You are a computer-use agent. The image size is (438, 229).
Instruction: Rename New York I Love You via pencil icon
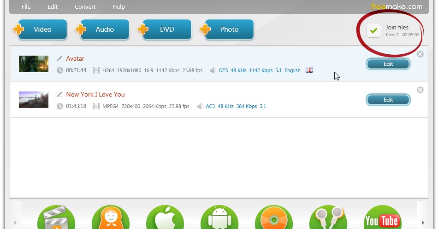[59, 94]
